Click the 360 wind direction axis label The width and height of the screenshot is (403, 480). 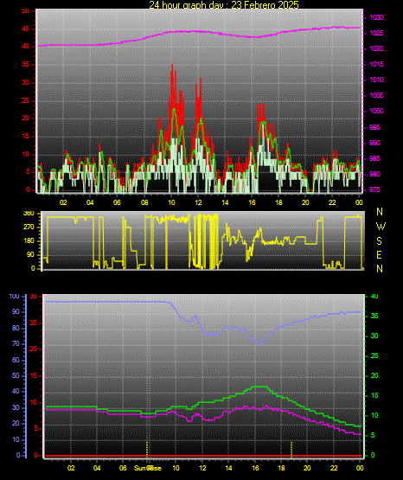click(x=29, y=214)
